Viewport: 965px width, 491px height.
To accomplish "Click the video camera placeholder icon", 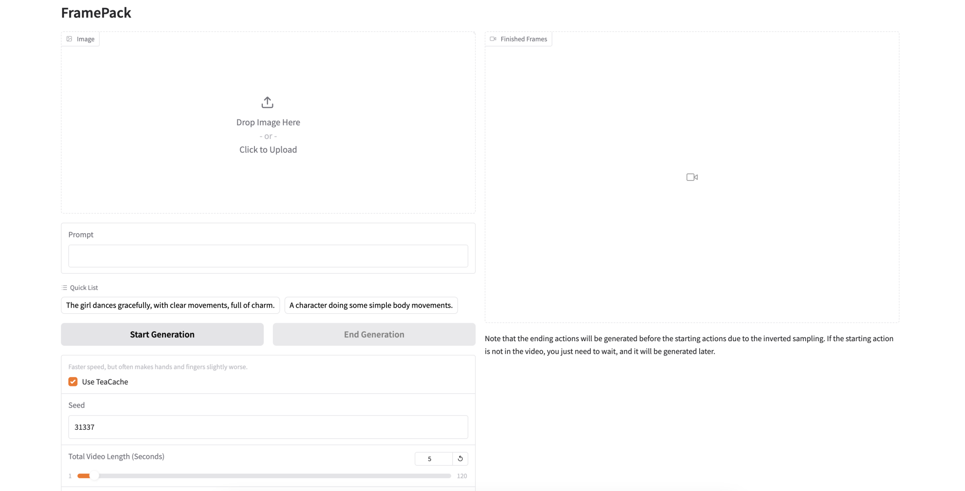I will click(x=692, y=177).
